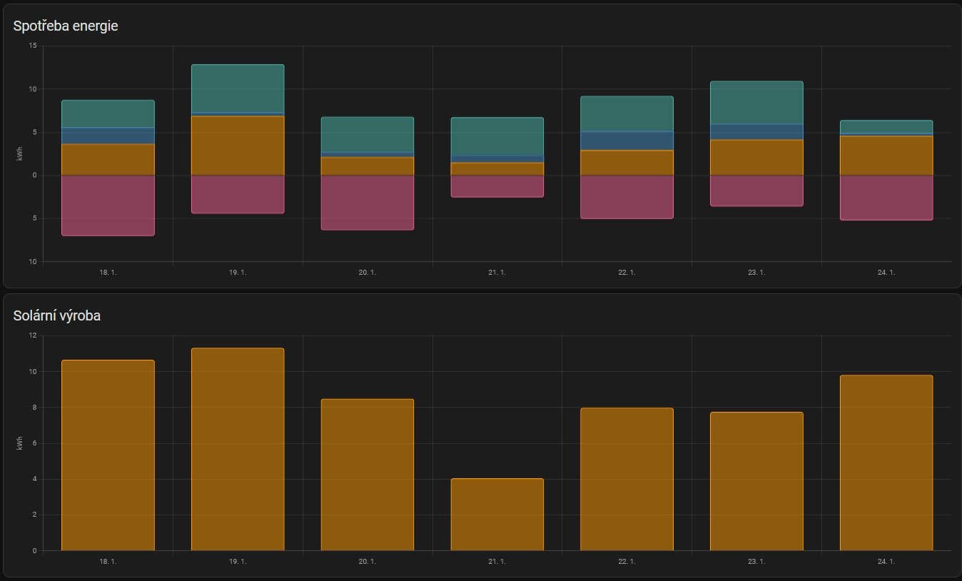Click the 22. 1. solar production bar
The width and height of the screenshot is (962, 581).
point(627,479)
